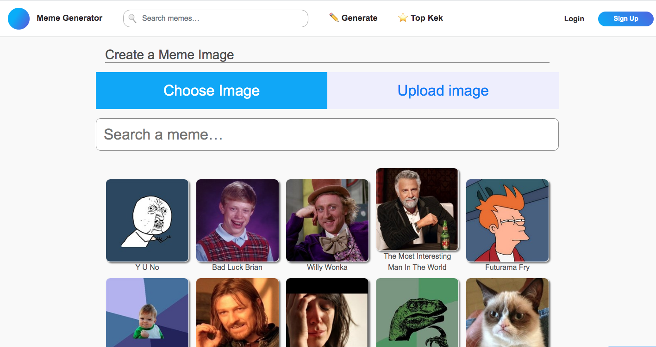Click the Login link
The height and width of the screenshot is (347, 656).
tap(574, 19)
